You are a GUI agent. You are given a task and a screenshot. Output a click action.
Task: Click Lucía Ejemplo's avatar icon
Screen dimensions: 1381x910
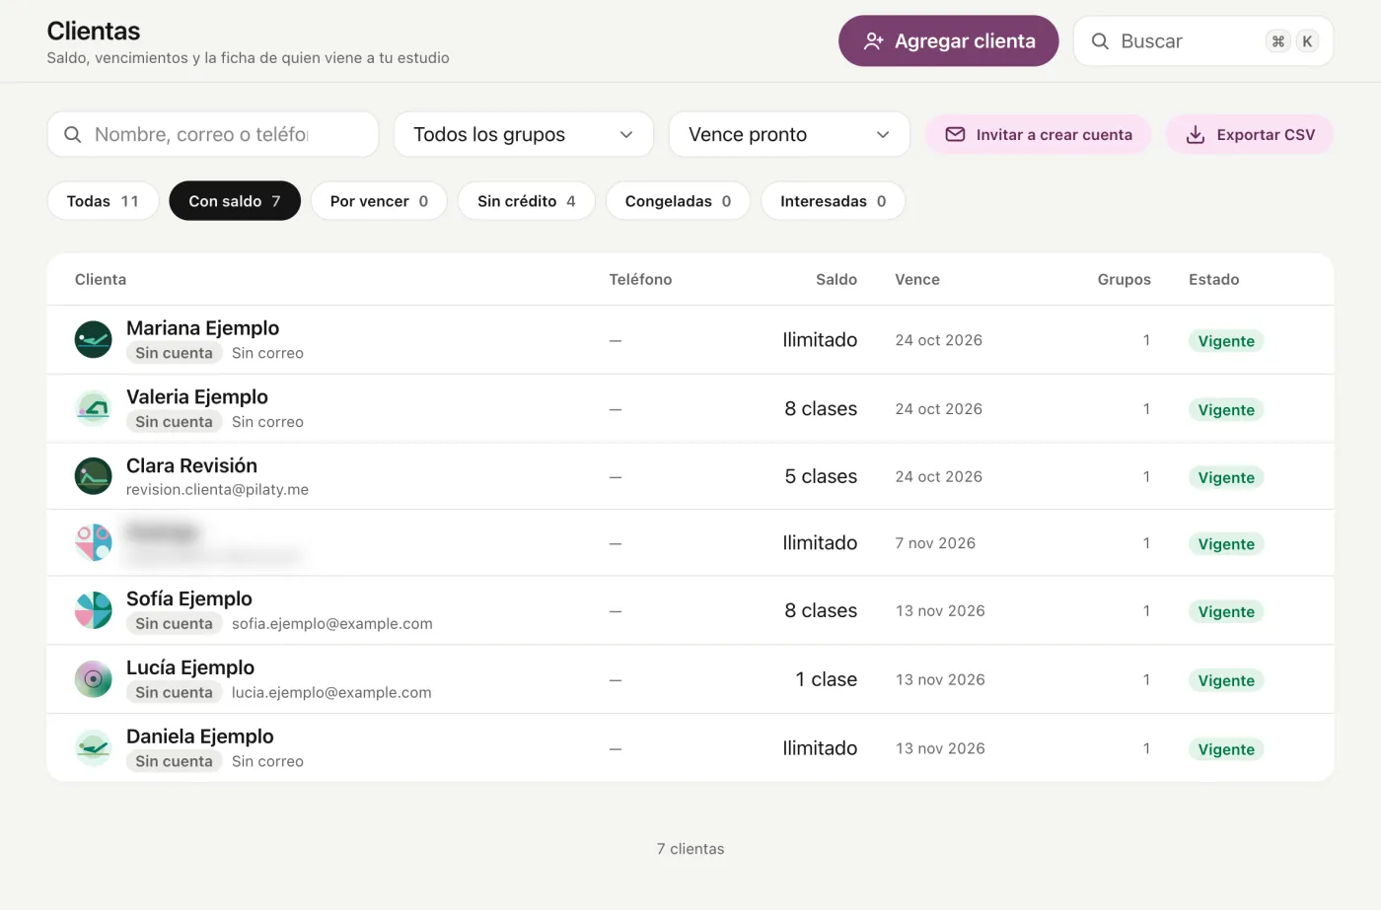pos(94,679)
